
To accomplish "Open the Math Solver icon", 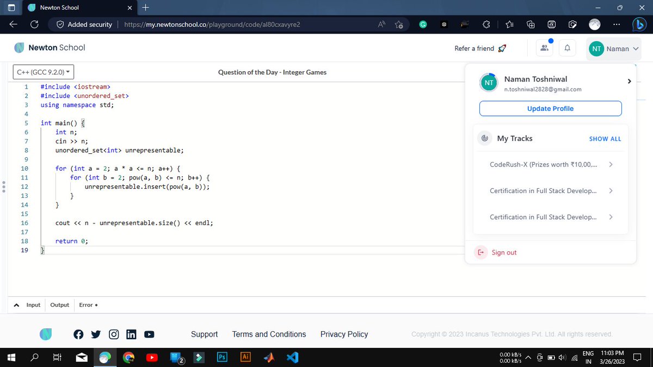I will tap(551, 24).
